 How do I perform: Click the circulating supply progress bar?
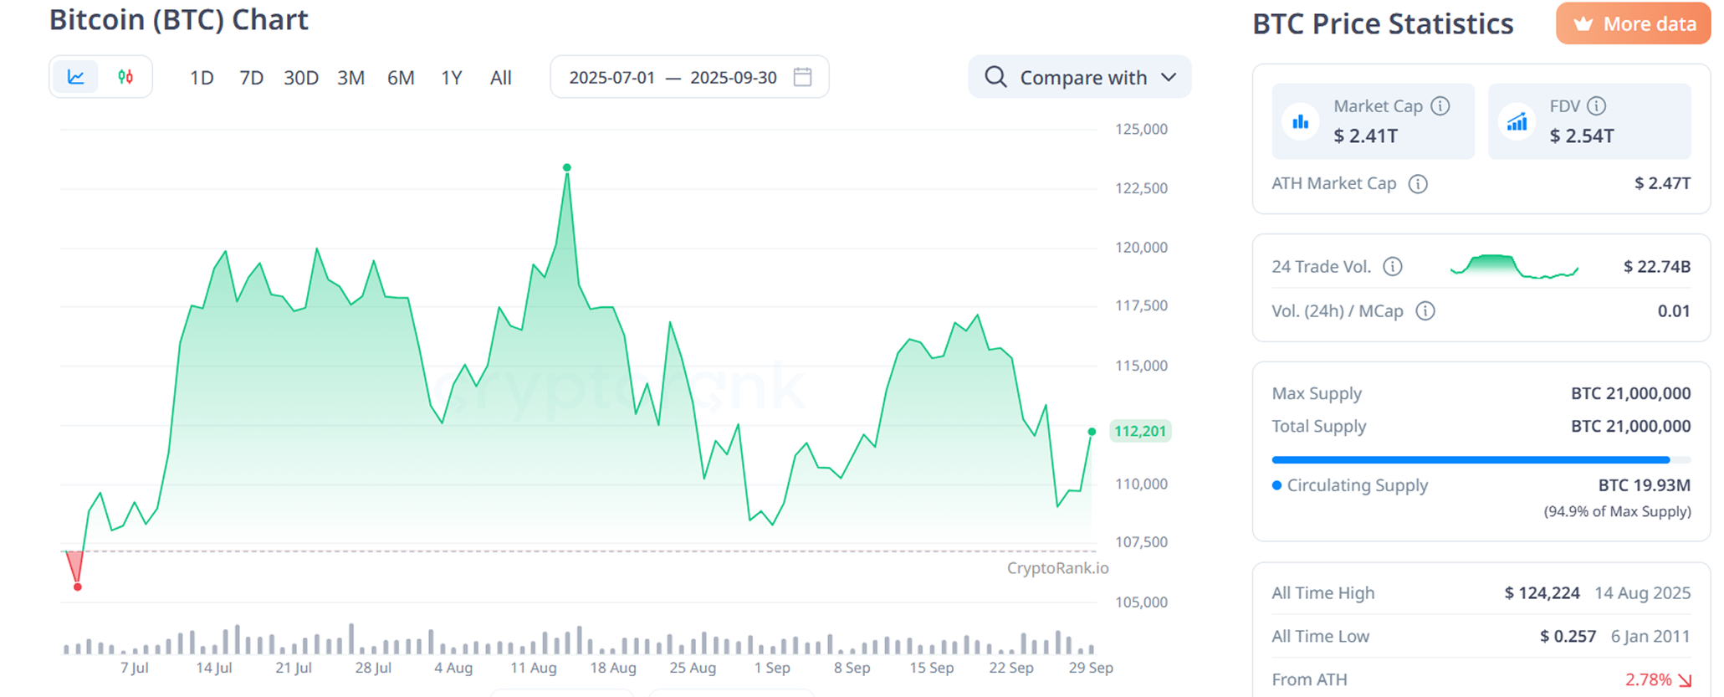pos(1470,459)
